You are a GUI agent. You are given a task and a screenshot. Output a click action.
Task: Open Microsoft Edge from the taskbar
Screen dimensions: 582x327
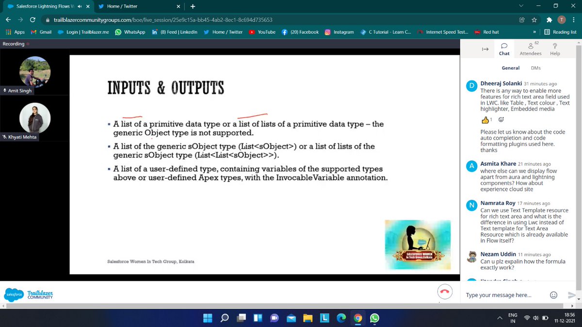point(341,318)
